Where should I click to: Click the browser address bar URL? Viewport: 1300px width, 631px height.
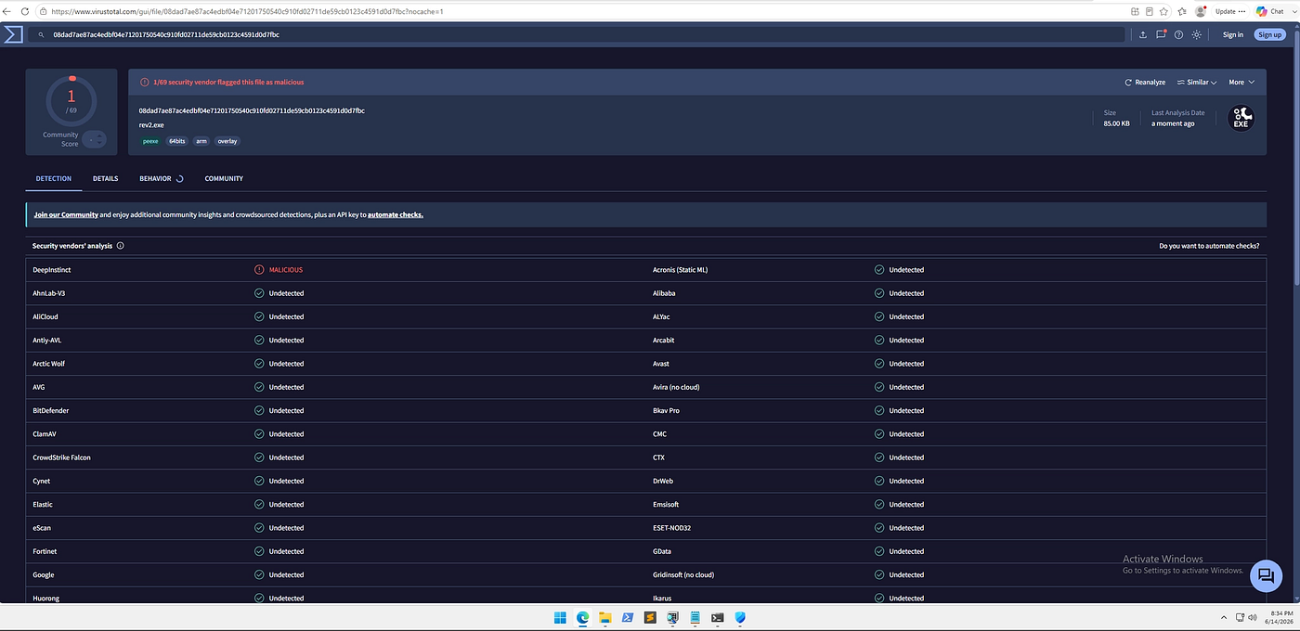pyautogui.click(x=247, y=11)
